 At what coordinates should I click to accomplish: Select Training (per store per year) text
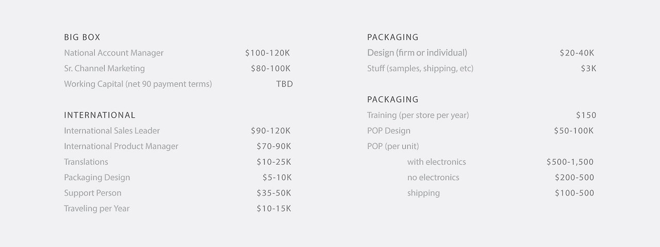(x=418, y=115)
